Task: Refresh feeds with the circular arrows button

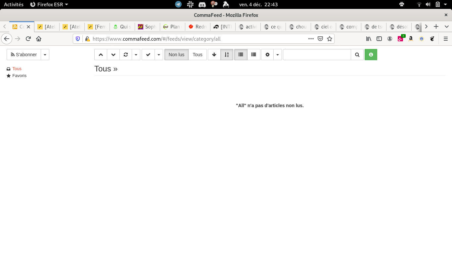Action: pos(126,55)
